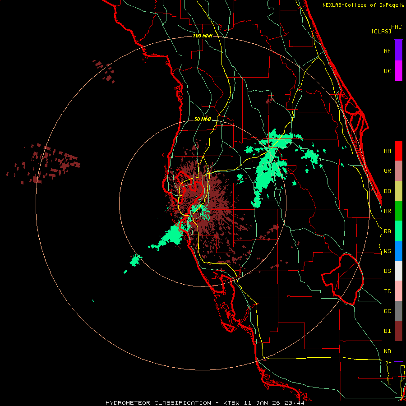The height and width of the screenshot is (406, 406).
Task: Click the BI legend label
Action: tap(387, 331)
